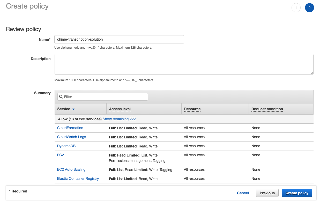320x201 pixels.
Task: Click the Create policy button
Action: 297,193
